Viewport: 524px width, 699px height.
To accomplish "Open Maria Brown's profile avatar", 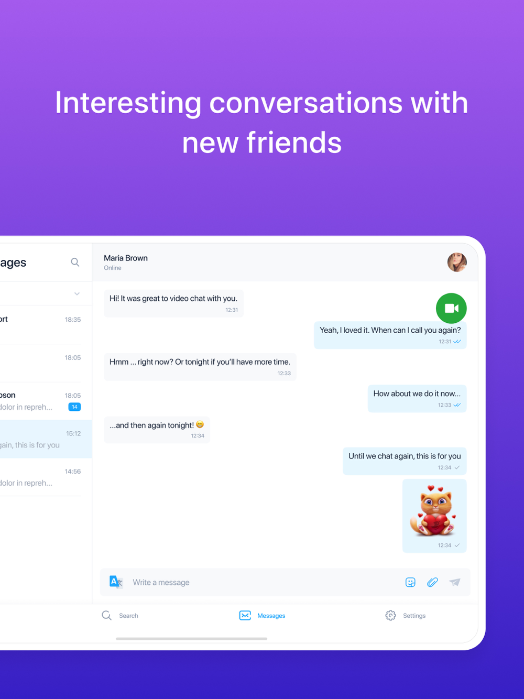I will [x=457, y=262].
